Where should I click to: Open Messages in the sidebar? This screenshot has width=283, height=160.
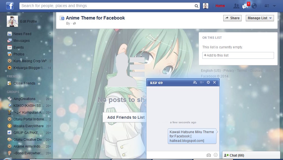(x=21, y=40)
